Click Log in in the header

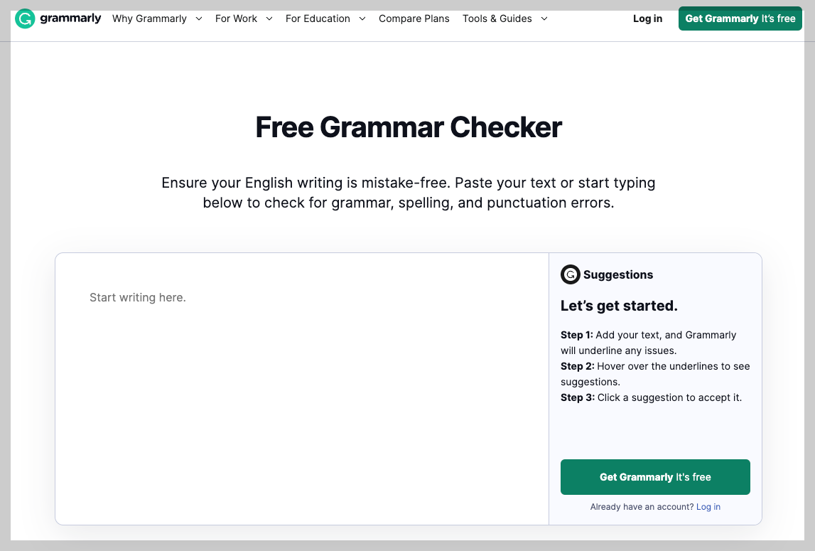click(x=647, y=18)
